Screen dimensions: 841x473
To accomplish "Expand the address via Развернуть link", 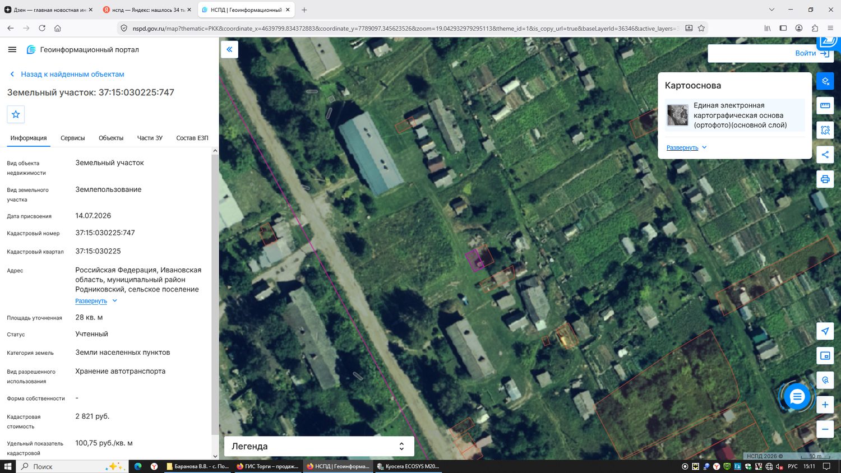I will point(96,301).
